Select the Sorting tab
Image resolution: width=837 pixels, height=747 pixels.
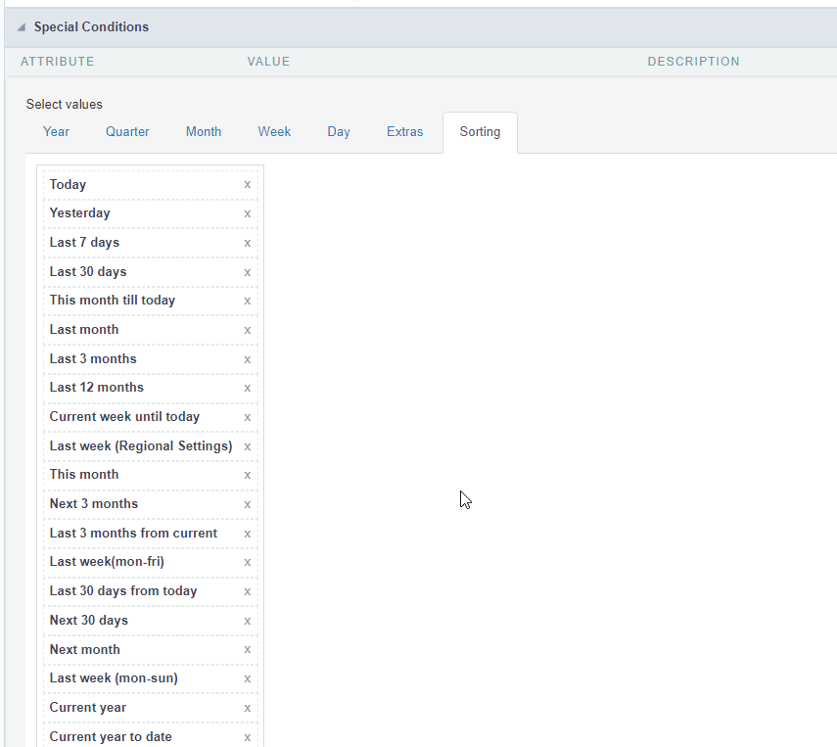click(x=480, y=132)
